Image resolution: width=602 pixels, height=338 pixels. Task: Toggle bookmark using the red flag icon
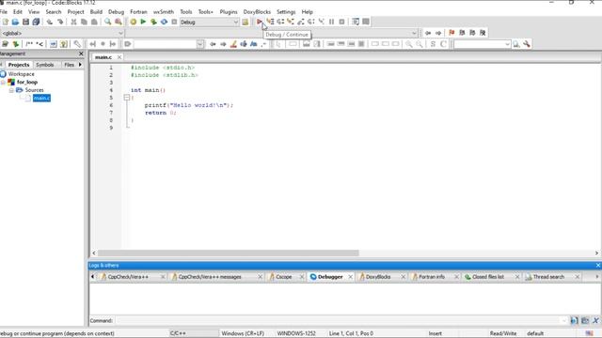pyautogui.click(x=451, y=33)
